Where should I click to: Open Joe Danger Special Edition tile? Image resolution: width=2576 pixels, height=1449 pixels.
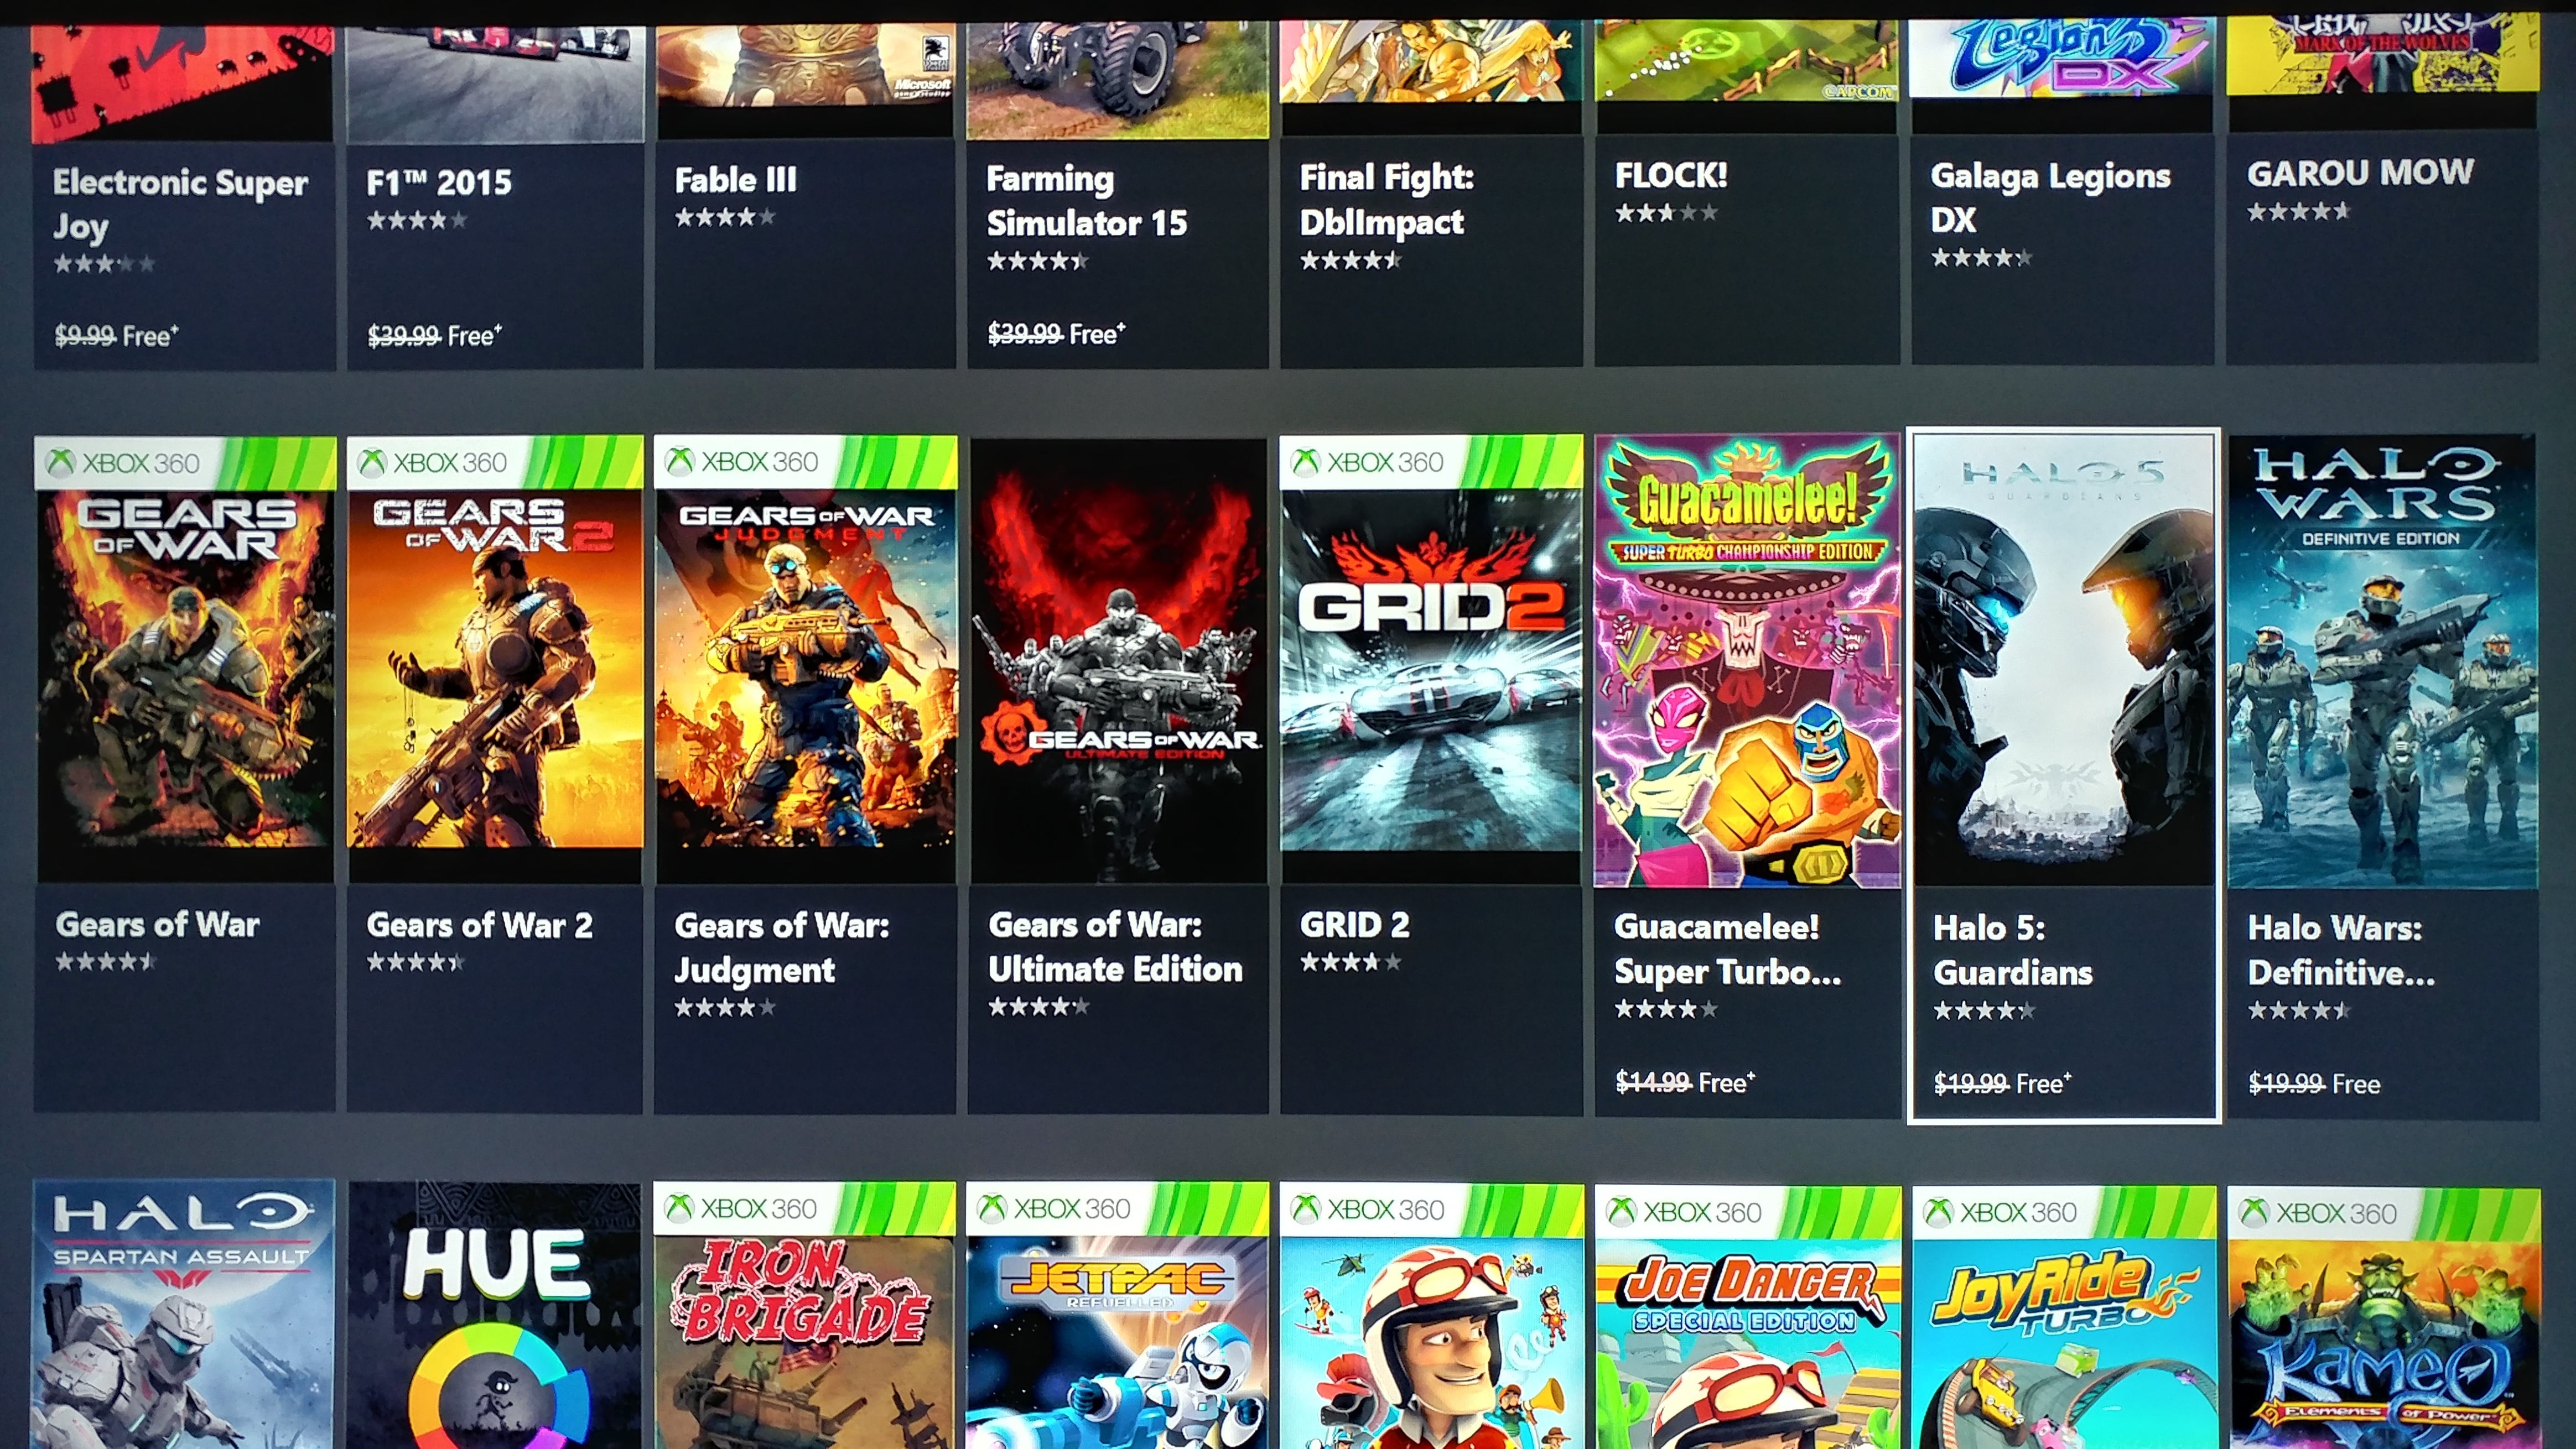coord(1748,1317)
